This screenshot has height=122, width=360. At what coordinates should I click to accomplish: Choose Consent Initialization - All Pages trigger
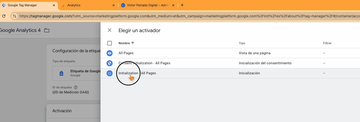[230, 63]
